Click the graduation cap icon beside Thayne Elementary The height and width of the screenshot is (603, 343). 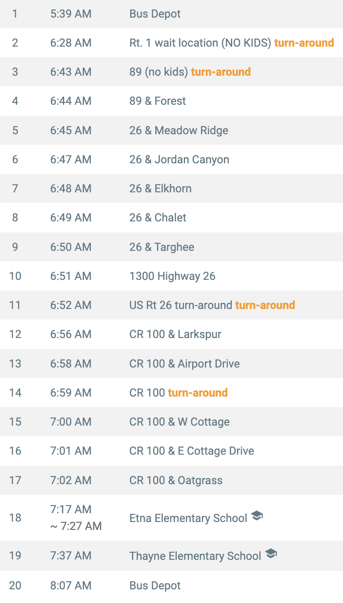click(x=271, y=554)
